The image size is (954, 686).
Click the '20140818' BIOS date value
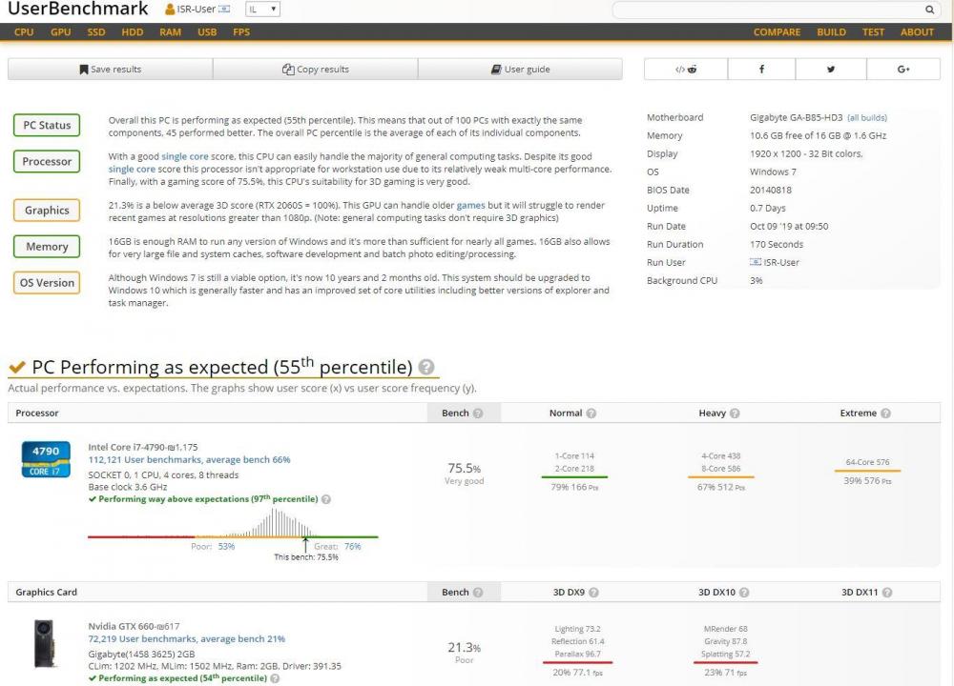[x=770, y=191]
